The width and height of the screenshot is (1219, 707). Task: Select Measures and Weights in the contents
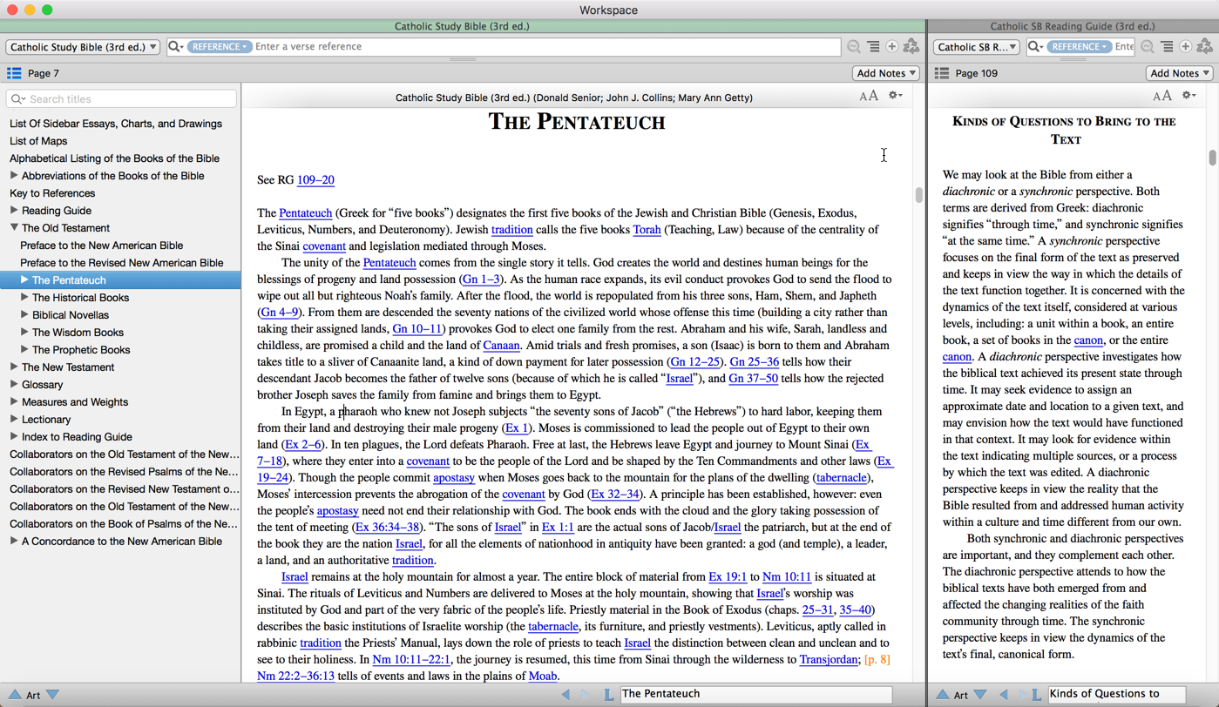point(75,402)
